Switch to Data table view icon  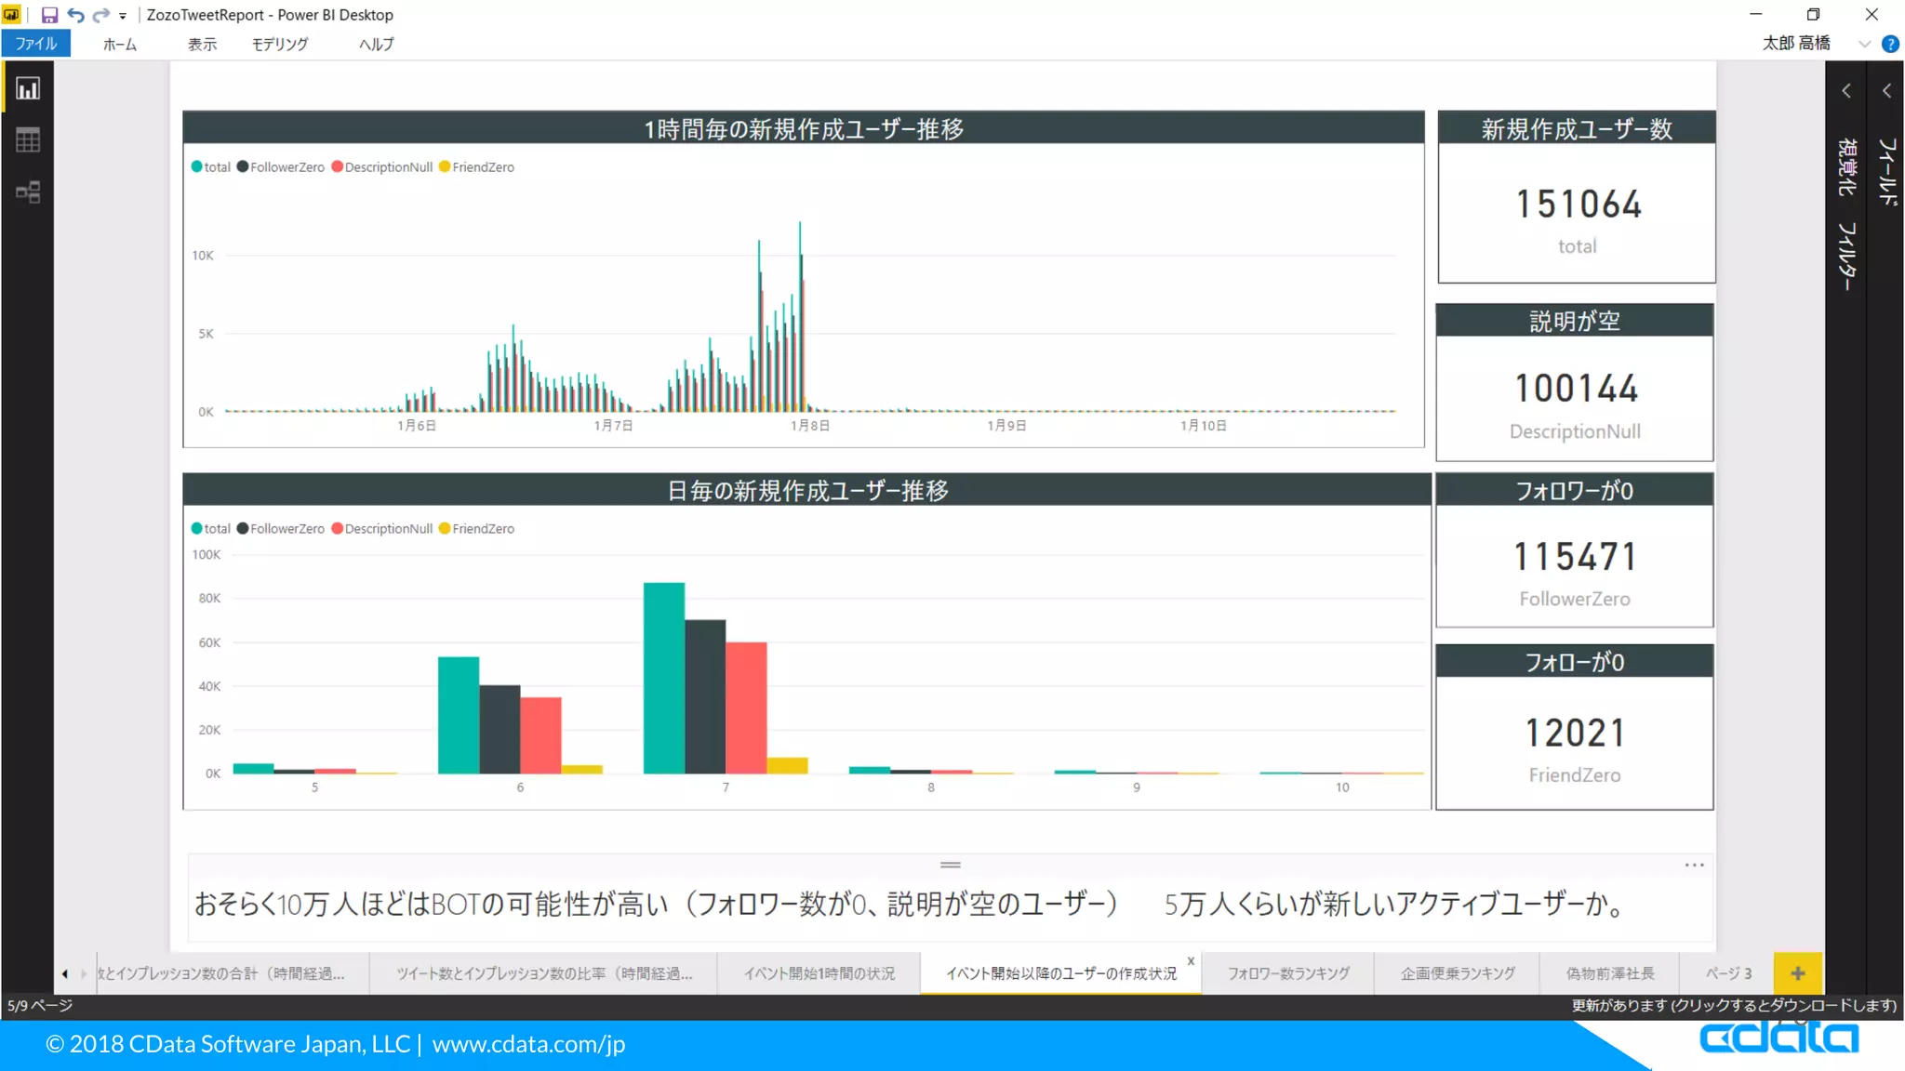tap(28, 140)
